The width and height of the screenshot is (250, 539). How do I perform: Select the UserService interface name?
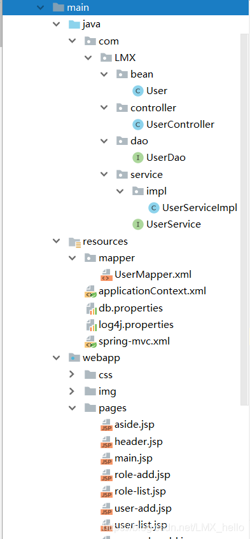point(174,224)
